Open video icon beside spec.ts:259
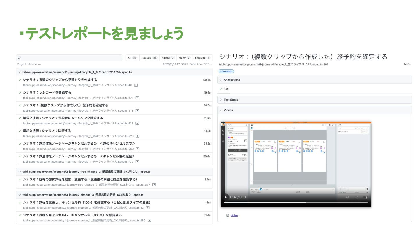 pos(149,221)
